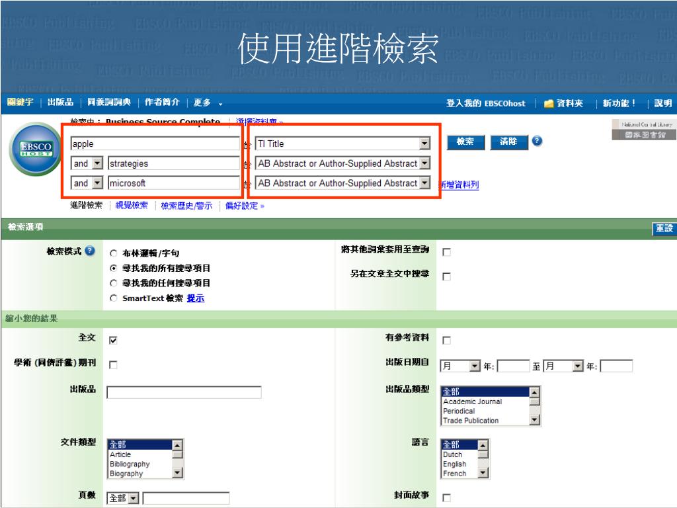Expand the first 'and' operator dropdown
Viewport: 677px width, 508px height.
(x=97, y=163)
